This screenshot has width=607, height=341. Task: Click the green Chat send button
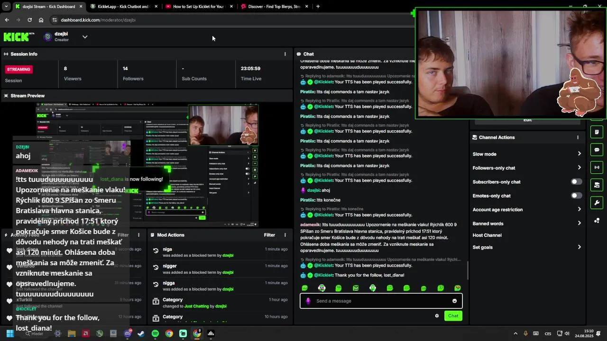click(453, 316)
